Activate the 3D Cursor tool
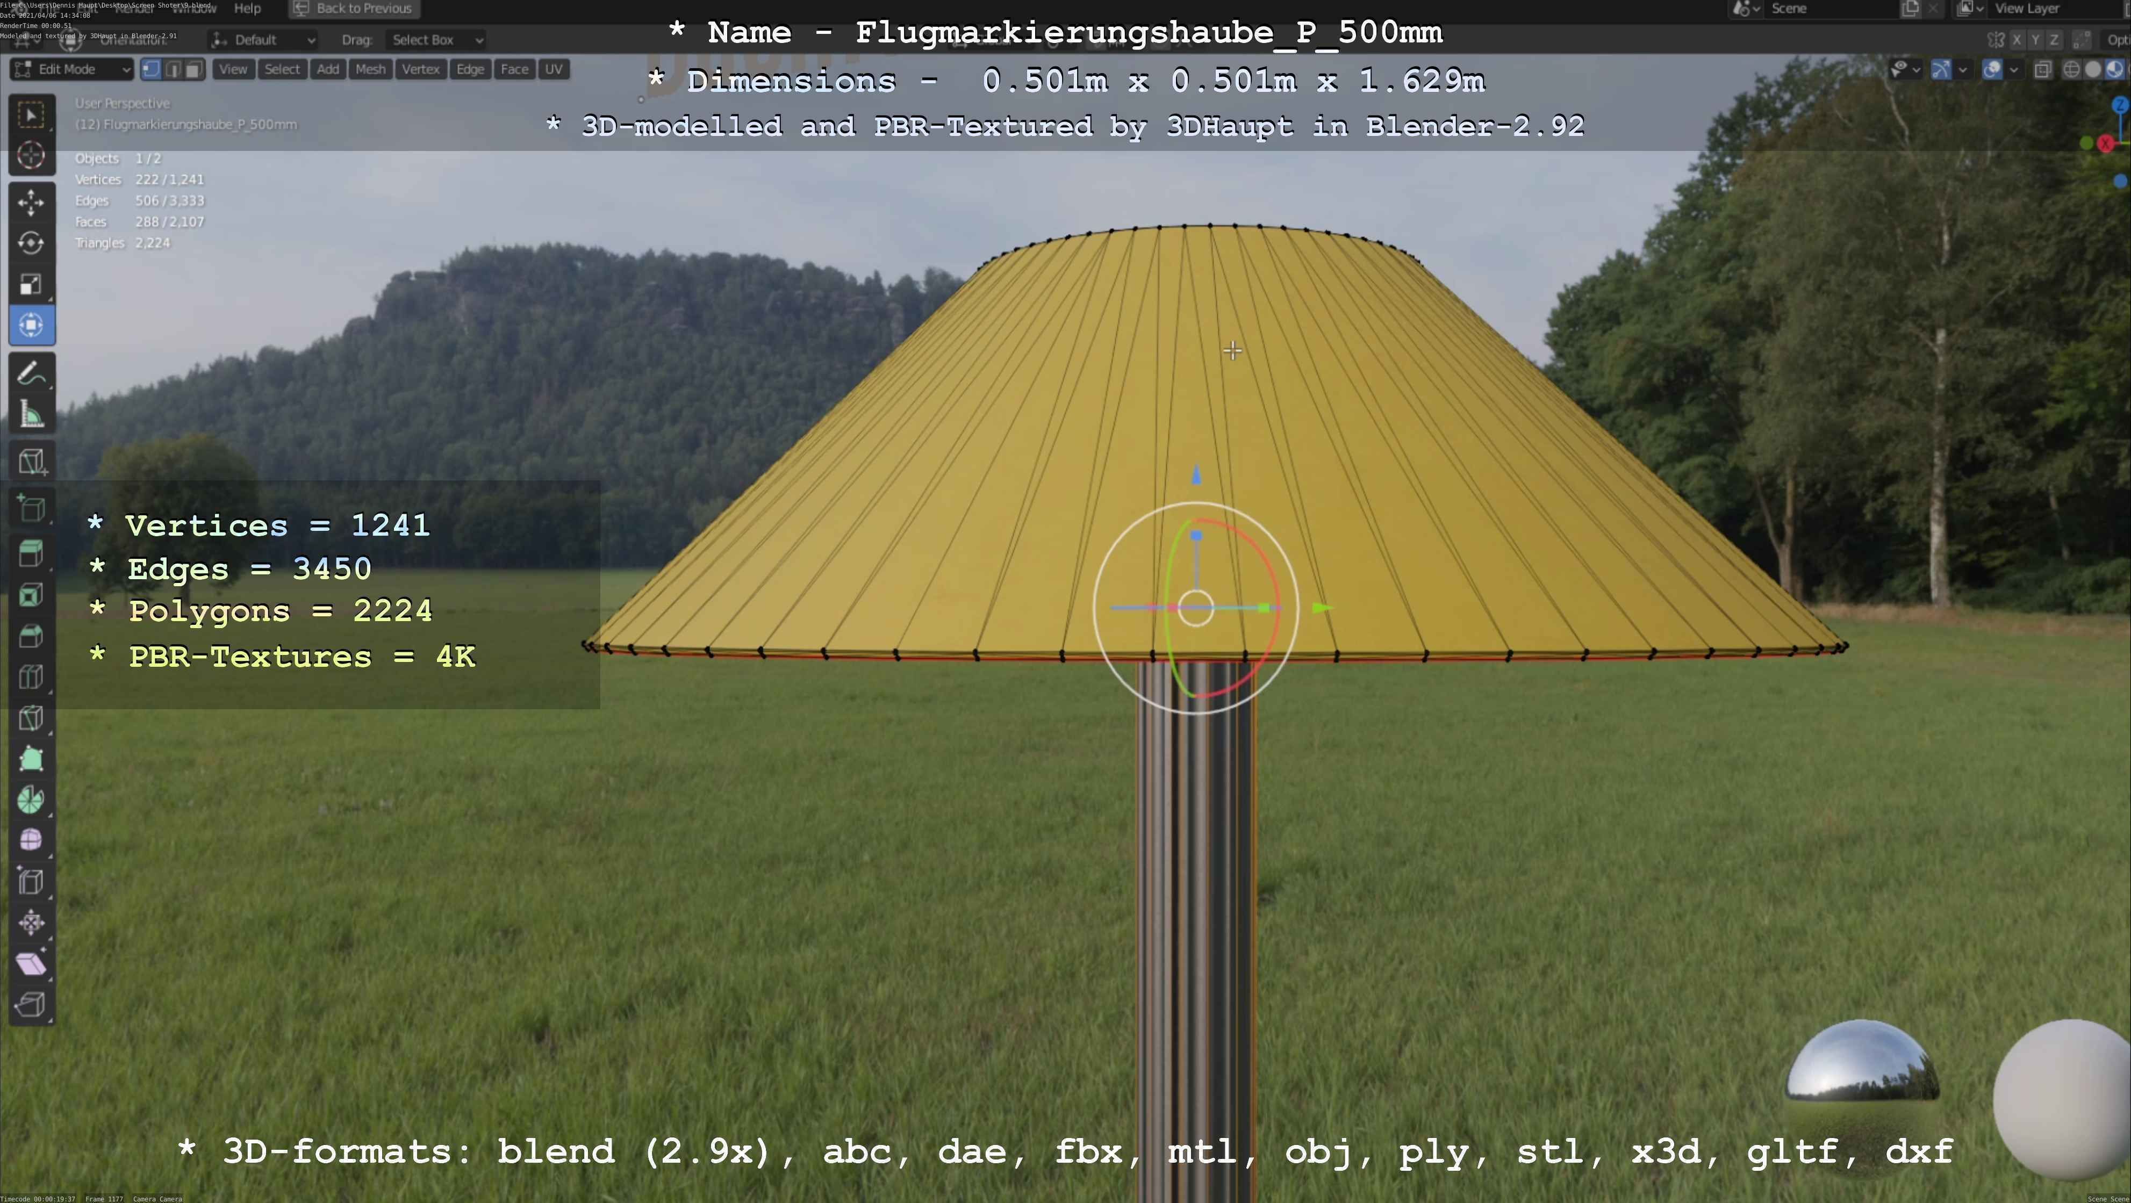2131x1203 pixels. [x=31, y=155]
